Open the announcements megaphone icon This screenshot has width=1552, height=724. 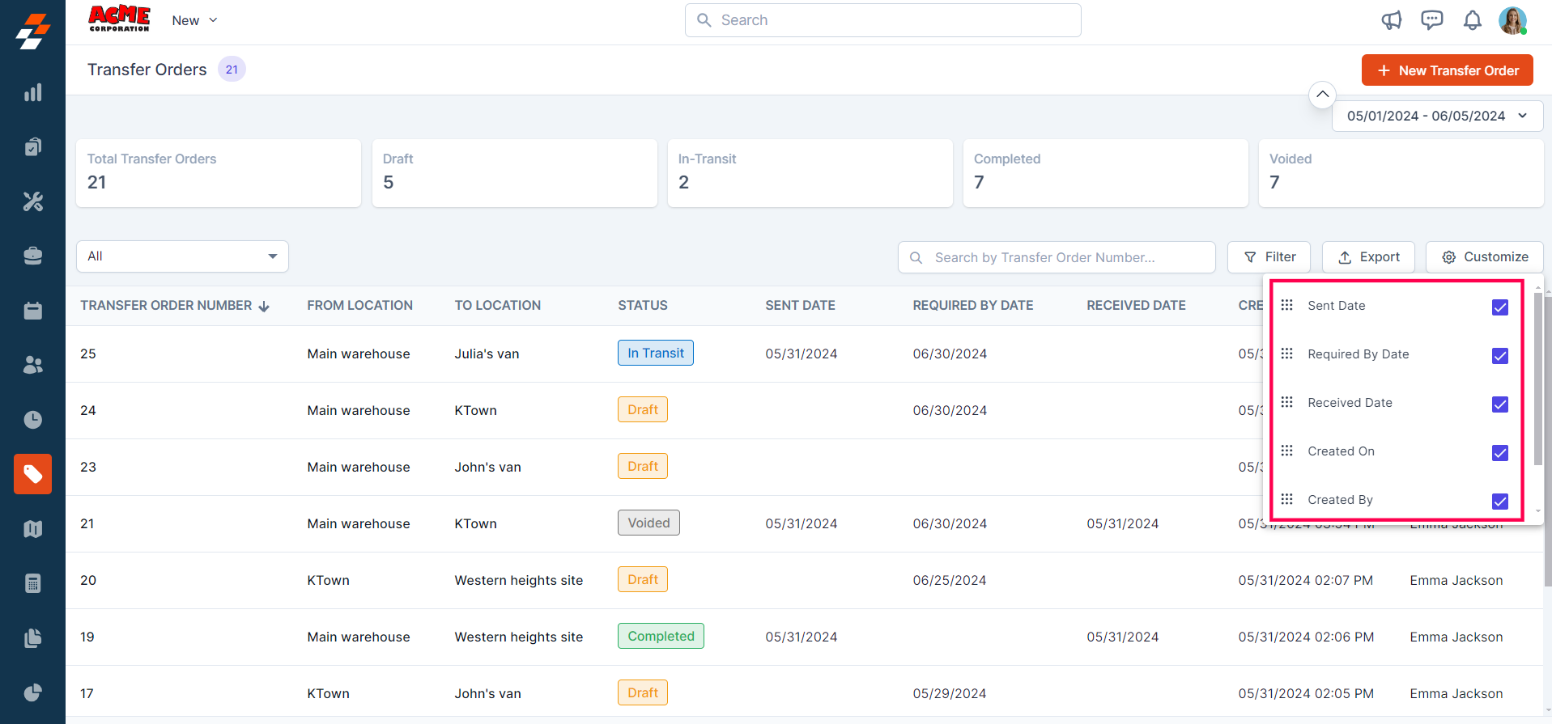1391,20
